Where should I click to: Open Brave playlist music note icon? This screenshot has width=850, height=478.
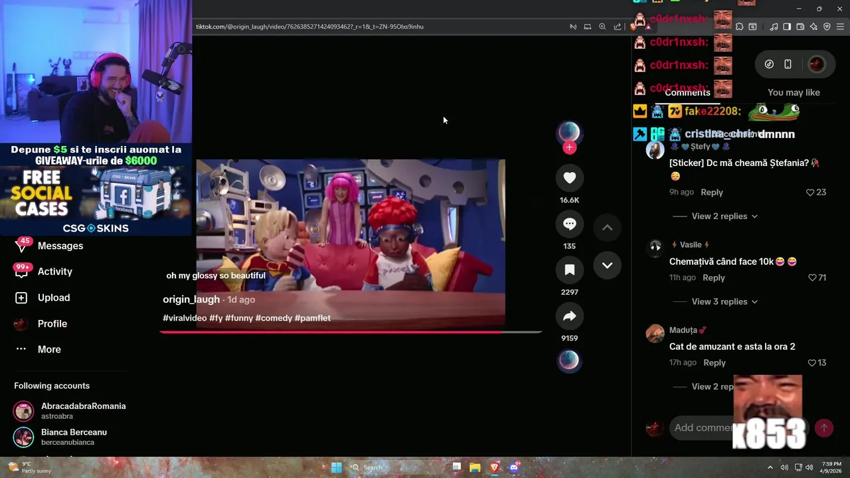click(774, 27)
